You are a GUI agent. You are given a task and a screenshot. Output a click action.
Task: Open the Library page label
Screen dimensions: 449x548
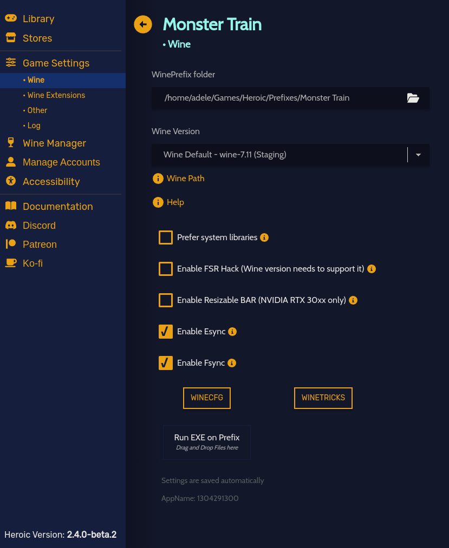(38, 18)
